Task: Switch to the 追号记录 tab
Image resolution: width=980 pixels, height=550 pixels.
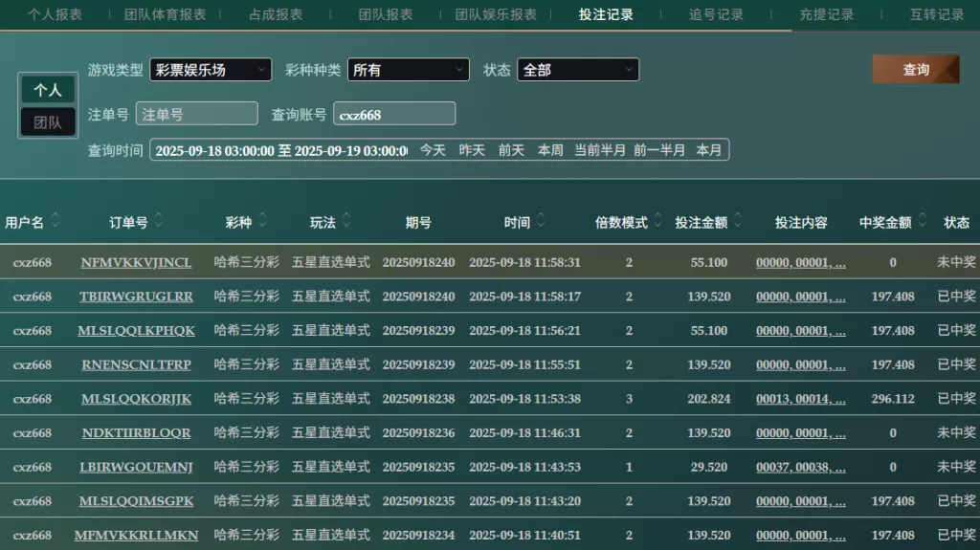Action: click(716, 14)
